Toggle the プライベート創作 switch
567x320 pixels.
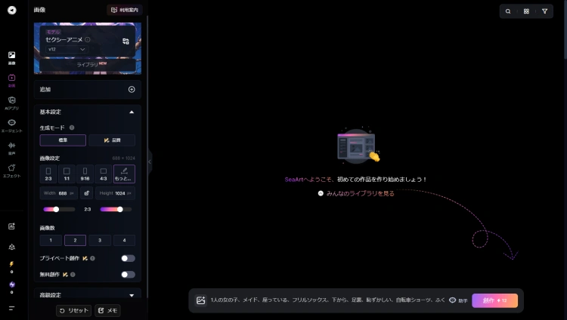tap(128, 258)
